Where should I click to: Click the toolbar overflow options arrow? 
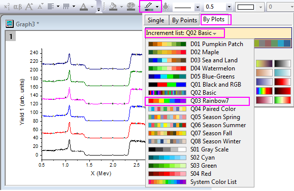coord(99,9)
